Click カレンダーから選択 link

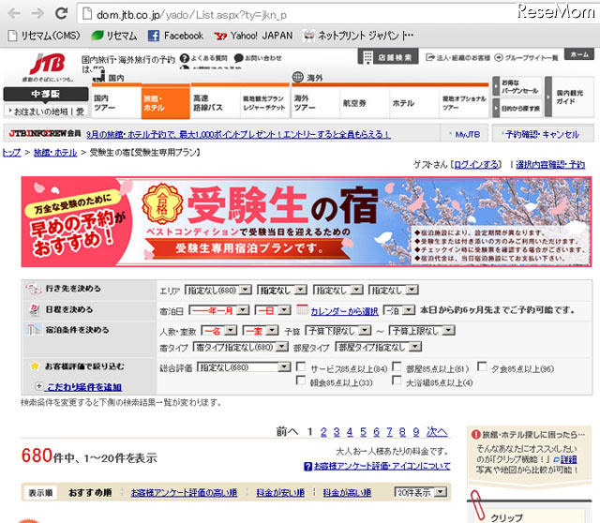pyautogui.click(x=344, y=311)
